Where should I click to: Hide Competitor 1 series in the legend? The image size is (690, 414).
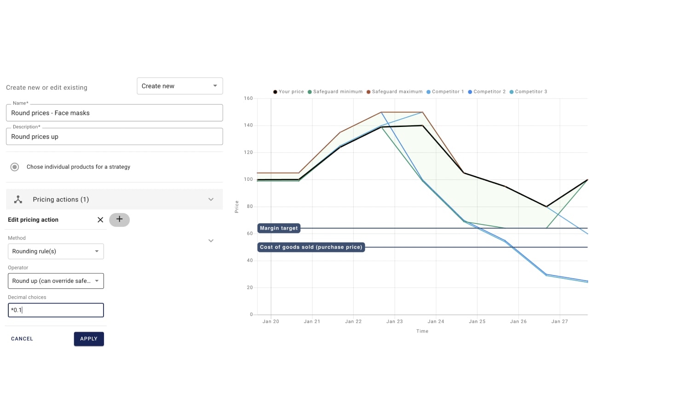[x=445, y=92]
